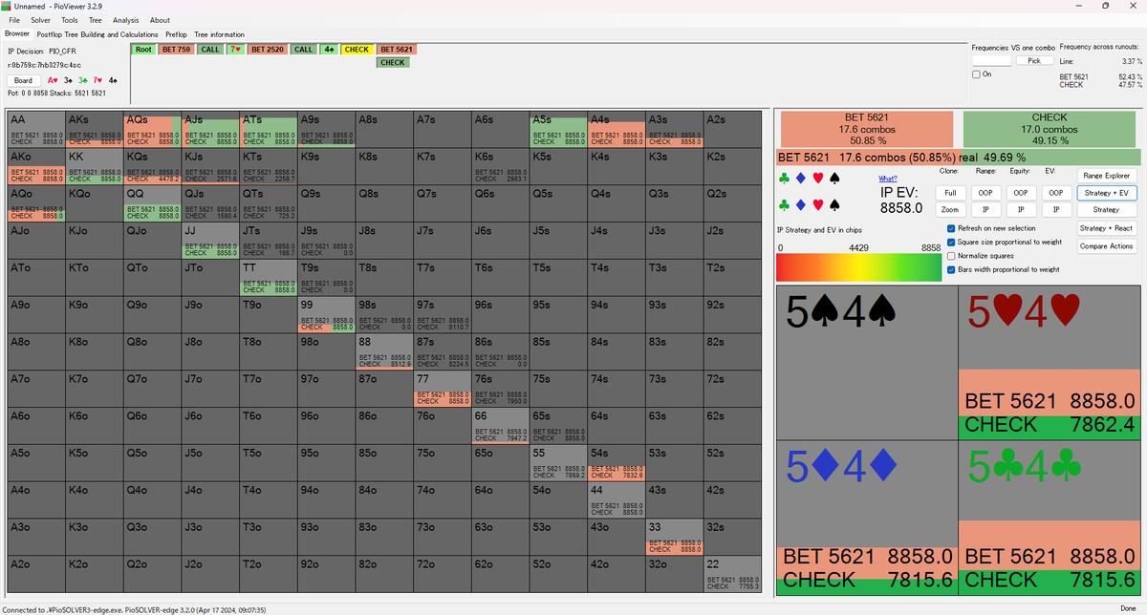This screenshot has width=1147, height=615.
Task: Select the A5s hand cell in grid
Action: point(558,129)
